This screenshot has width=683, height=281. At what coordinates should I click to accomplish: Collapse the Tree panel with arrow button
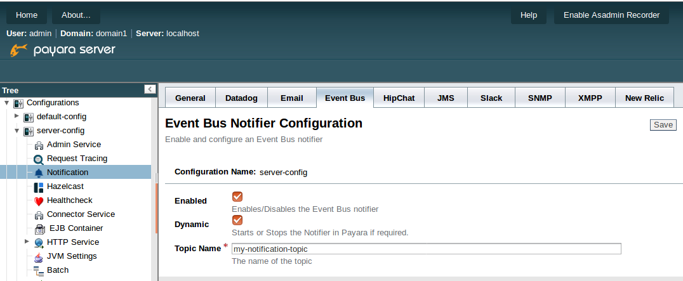(x=150, y=89)
